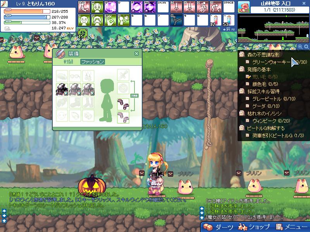Drink the red potion with count 12
Image resolution: width=310 pixels, height=232 pixels.
click(216, 20)
